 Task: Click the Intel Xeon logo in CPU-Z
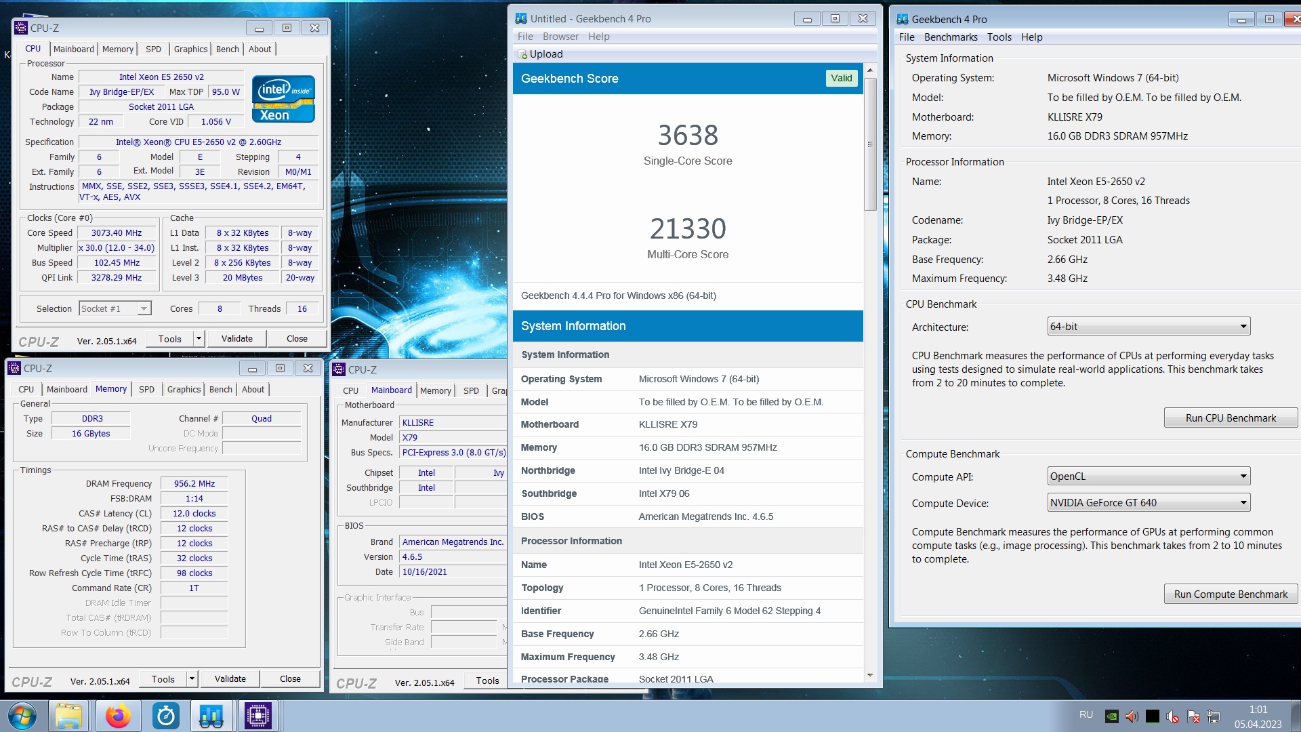(x=283, y=99)
